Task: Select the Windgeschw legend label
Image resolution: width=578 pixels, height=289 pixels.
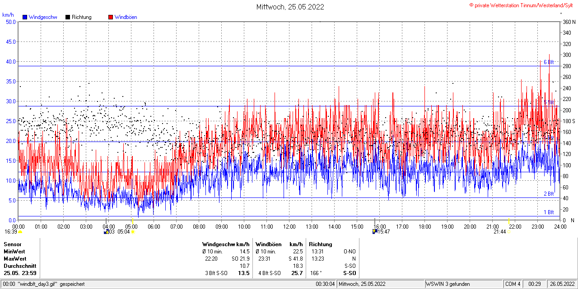Action: click(x=43, y=17)
